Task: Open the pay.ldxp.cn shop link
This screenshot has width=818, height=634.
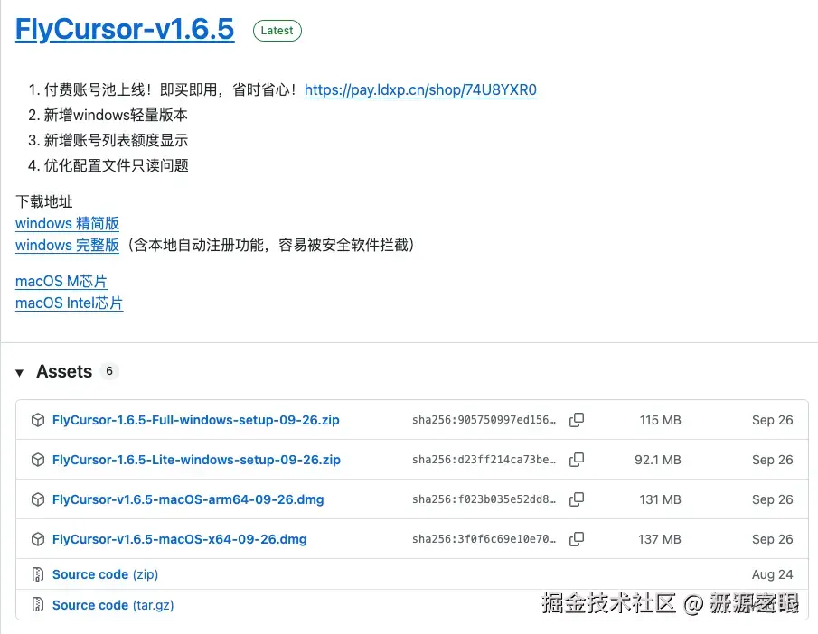Action: pyautogui.click(x=420, y=89)
